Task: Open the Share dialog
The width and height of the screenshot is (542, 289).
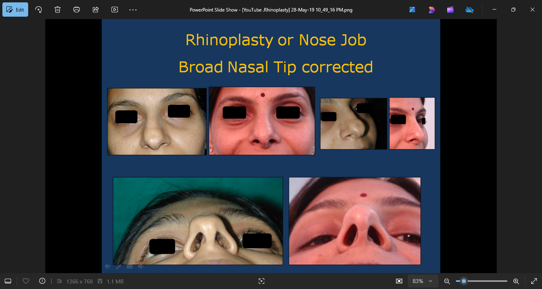Action: click(96, 10)
